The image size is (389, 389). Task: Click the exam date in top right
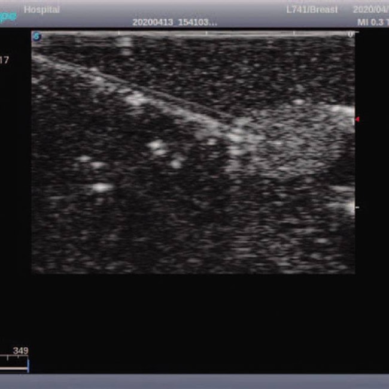tap(371, 10)
